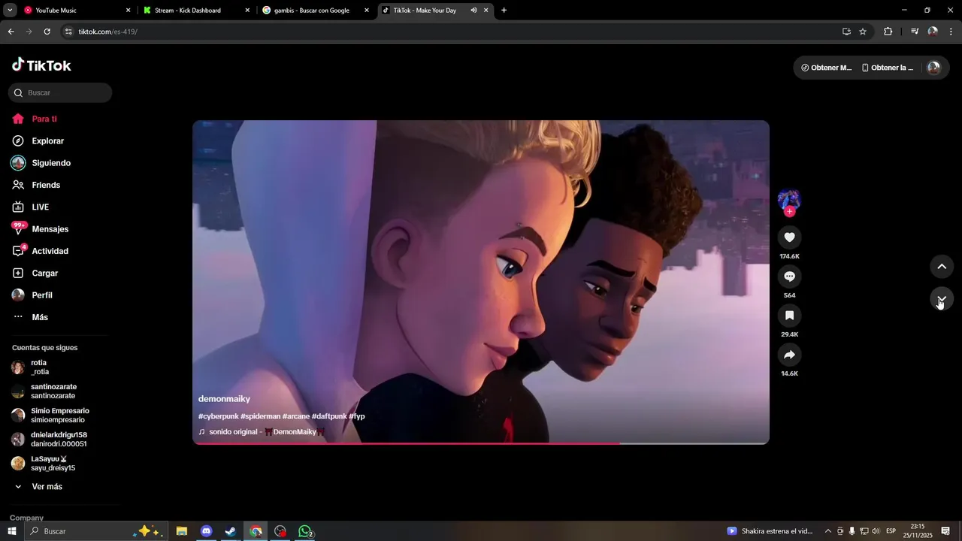
Task: Click the #daftpunk hashtag
Action: (x=329, y=416)
